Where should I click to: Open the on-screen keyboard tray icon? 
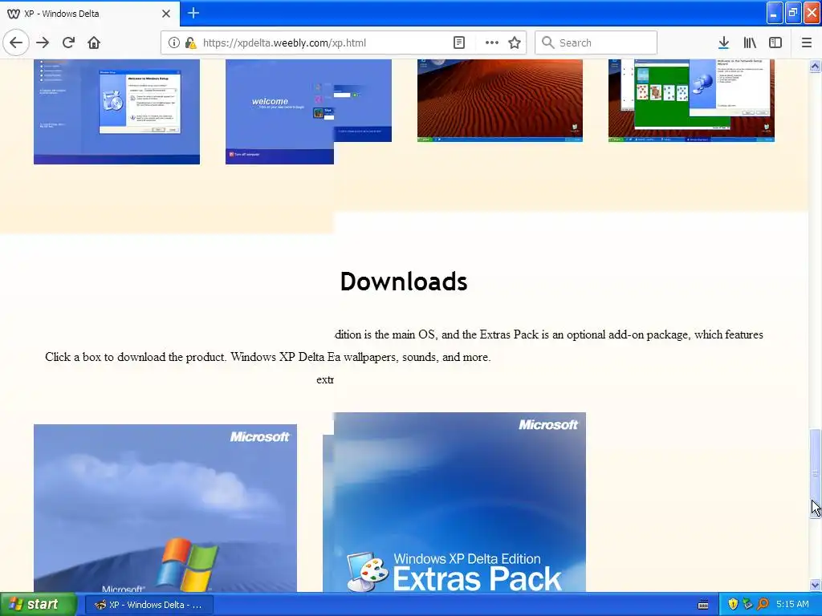click(x=703, y=605)
